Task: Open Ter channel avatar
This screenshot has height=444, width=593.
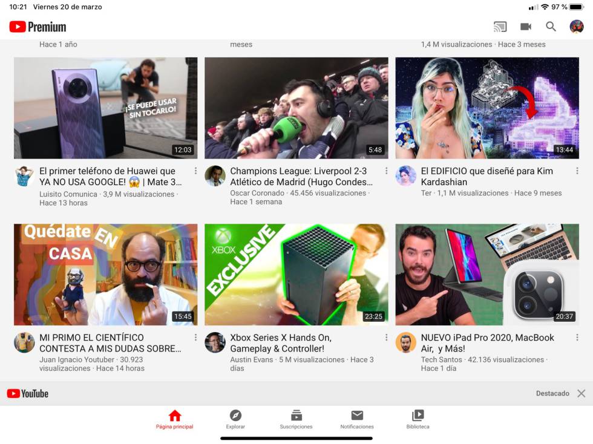Action: (x=405, y=176)
